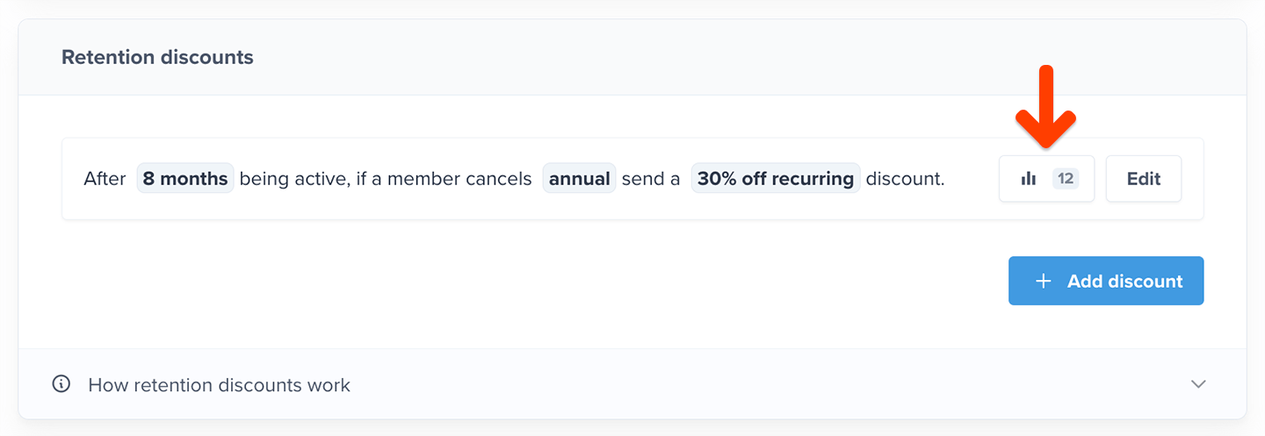This screenshot has height=436, width=1265.
Task: Expand How retention discounts work
Action: (219, 384)
